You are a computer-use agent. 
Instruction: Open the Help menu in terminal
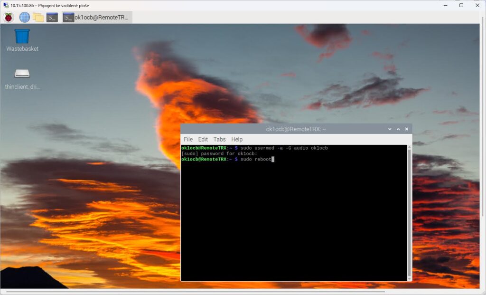click(237, 139)
